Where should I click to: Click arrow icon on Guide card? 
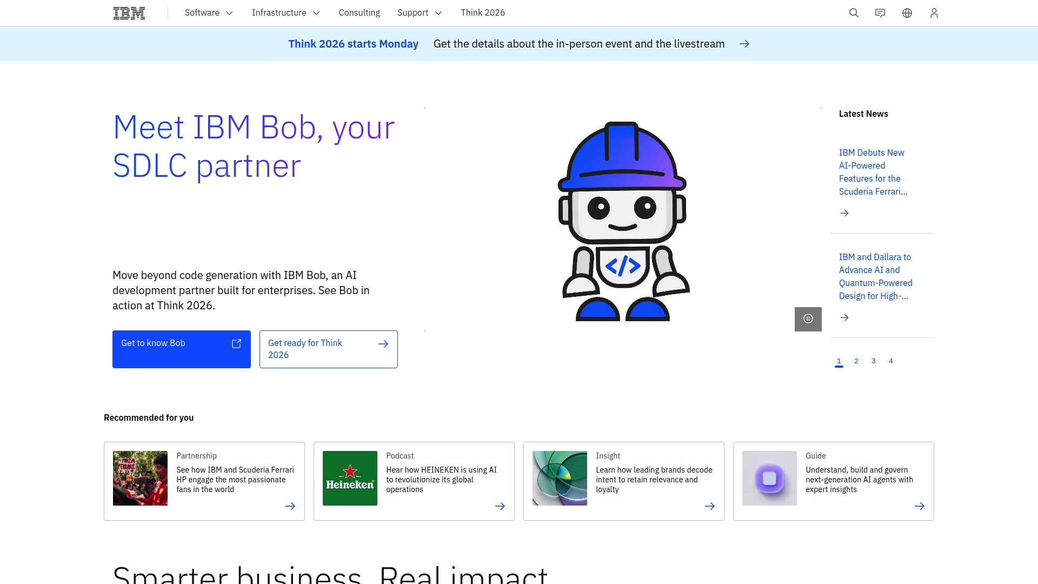(920, 506)
